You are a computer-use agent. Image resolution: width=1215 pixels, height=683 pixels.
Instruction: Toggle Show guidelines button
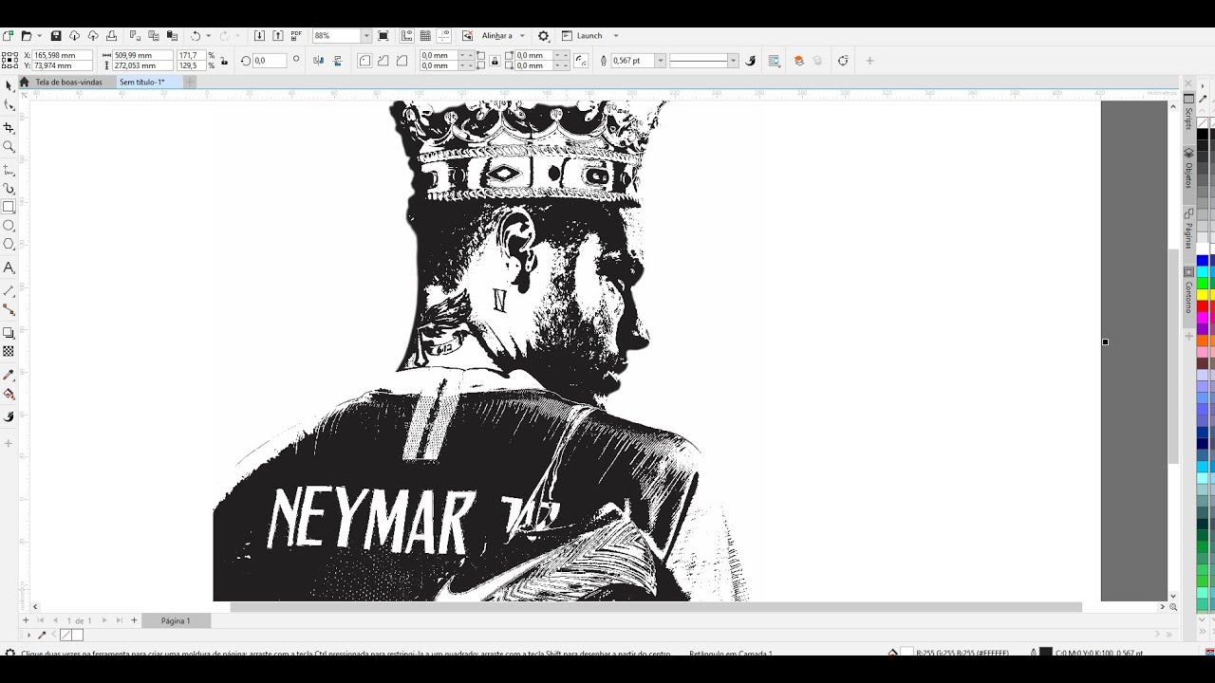444,36
